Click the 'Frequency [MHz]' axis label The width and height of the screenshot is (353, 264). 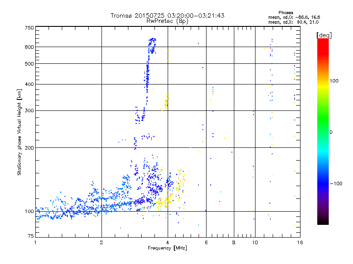click(x=167, y=248)
